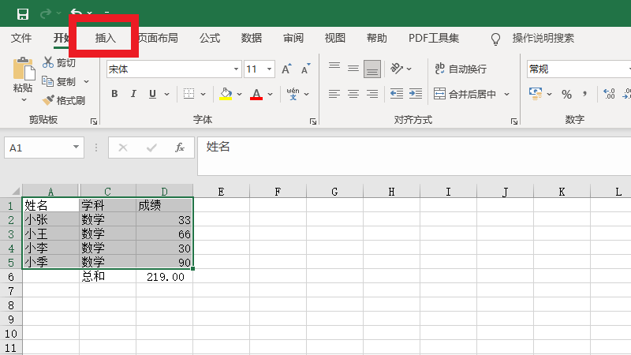Open the Insert (插入) tab
Image resolution: width=631 pixels, height=355 pixels.
(x=106, y=38)
